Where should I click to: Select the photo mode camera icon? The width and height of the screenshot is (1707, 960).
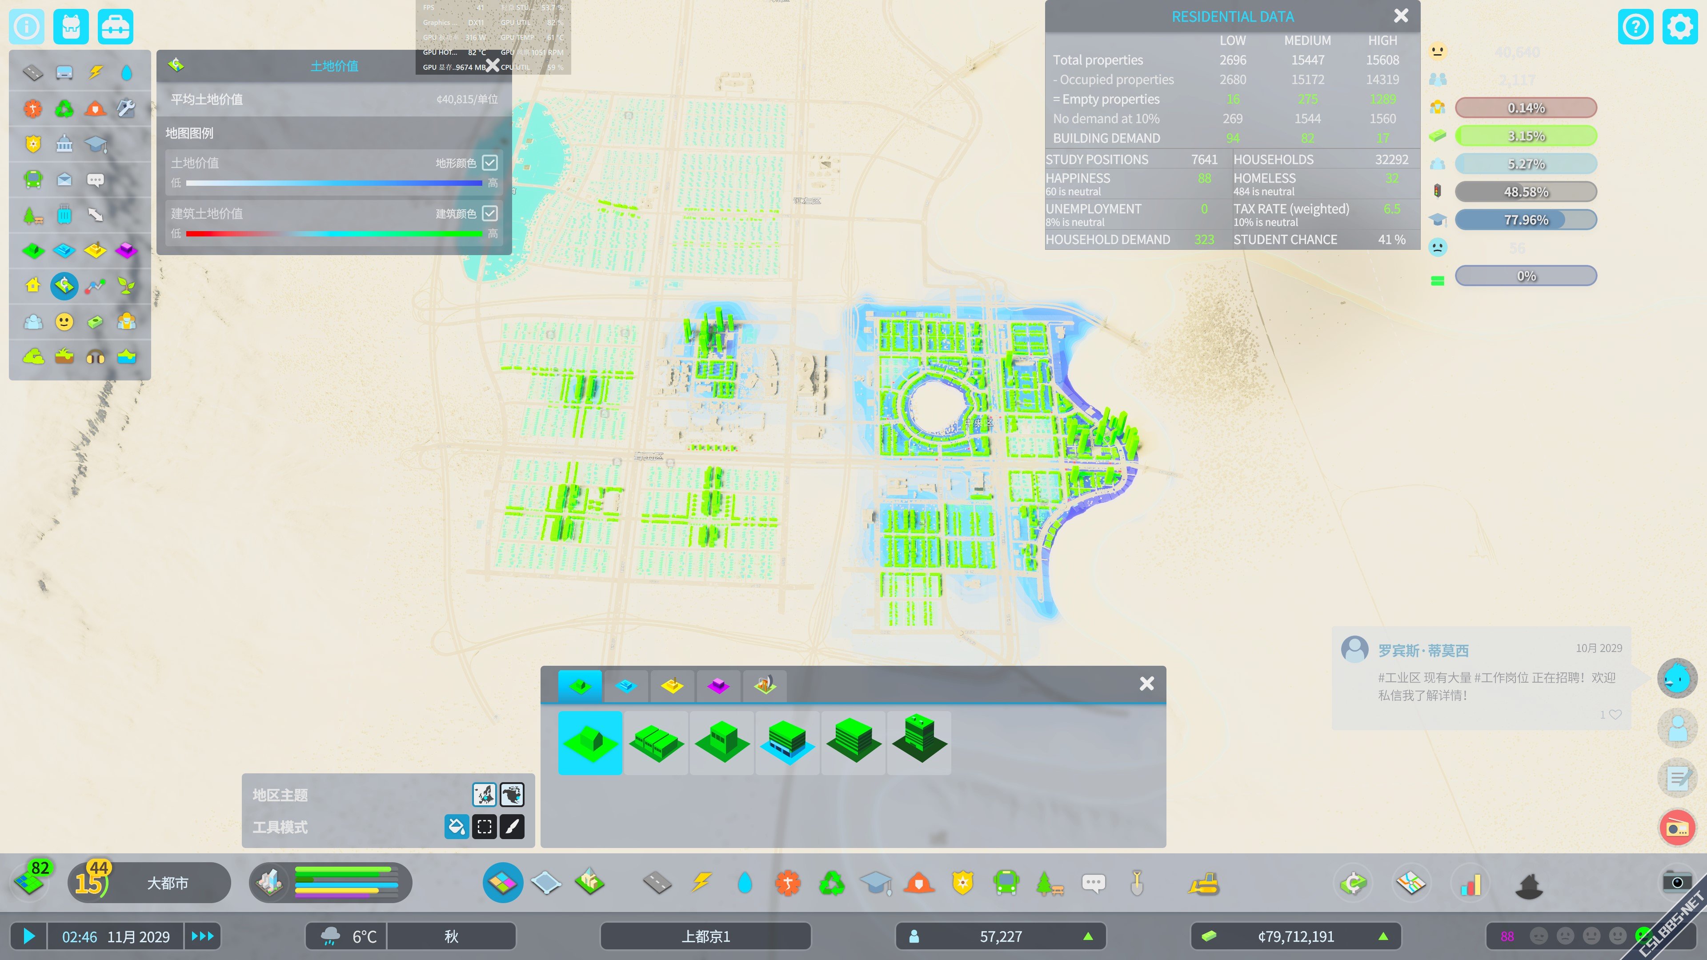[x=1676, y=882]
